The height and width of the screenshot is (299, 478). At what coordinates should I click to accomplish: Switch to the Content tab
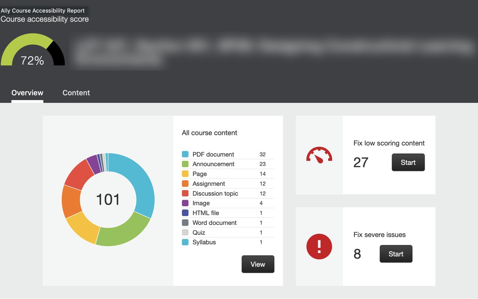76,93
